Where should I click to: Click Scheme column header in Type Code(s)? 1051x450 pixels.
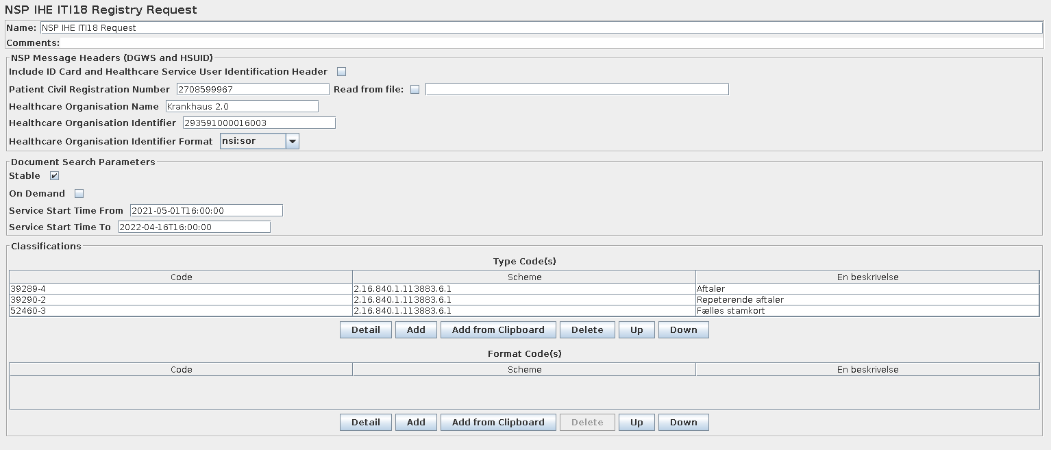click(x=524, y=277)
